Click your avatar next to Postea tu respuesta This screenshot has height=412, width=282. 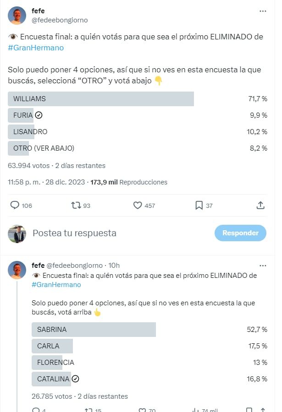[x=17, y=233]
